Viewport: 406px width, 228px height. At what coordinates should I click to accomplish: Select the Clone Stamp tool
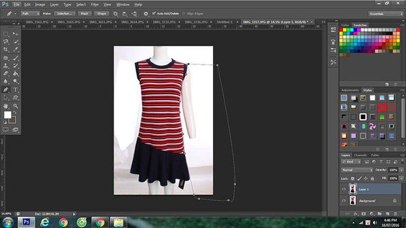coord(6,66)
